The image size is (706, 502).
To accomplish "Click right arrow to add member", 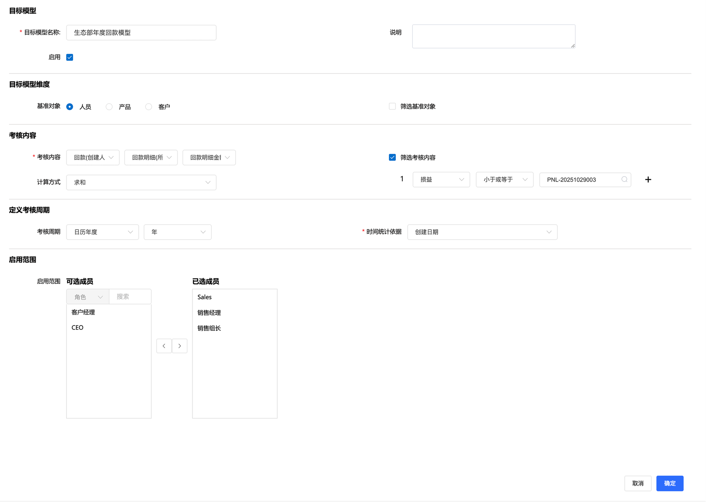I will tap(180, 346).
